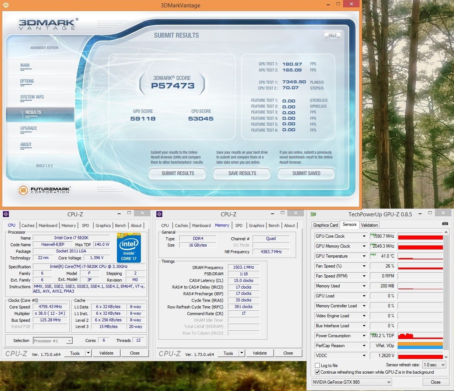Image resolution: width=454 pixels, height=391 pixels.
Task: Switch to SPD tab in left CPU-Z window
Action: pyautogui.click(x=86, y=226)
